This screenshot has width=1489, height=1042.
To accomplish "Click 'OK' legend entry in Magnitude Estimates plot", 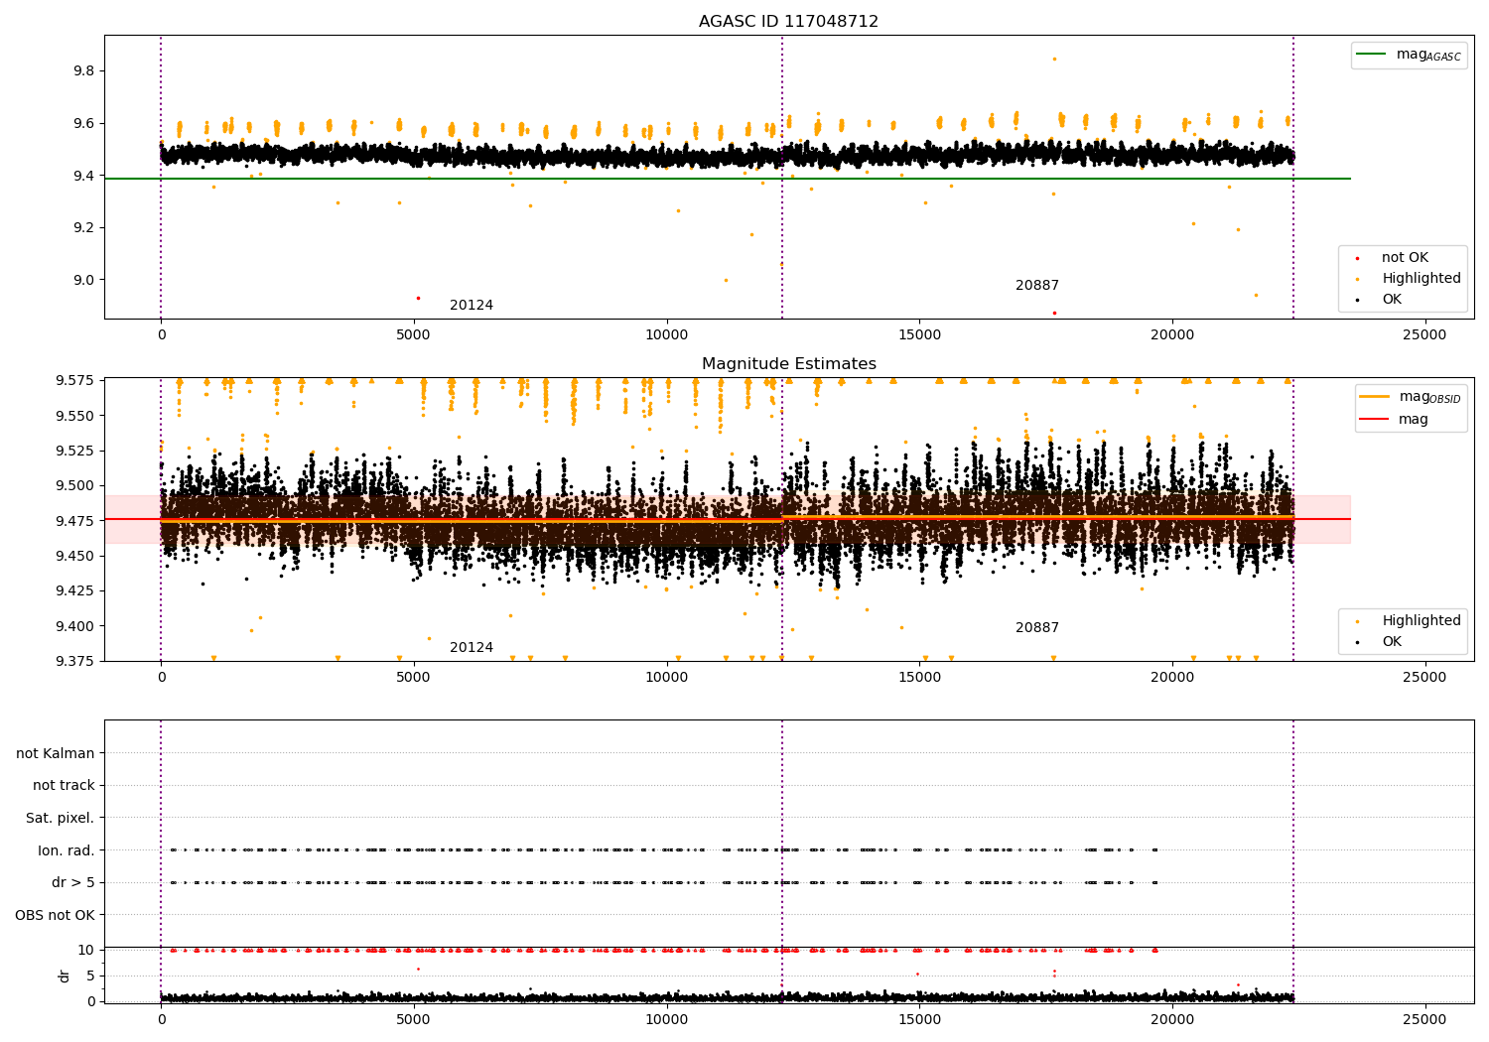I will click(1391, 642).
